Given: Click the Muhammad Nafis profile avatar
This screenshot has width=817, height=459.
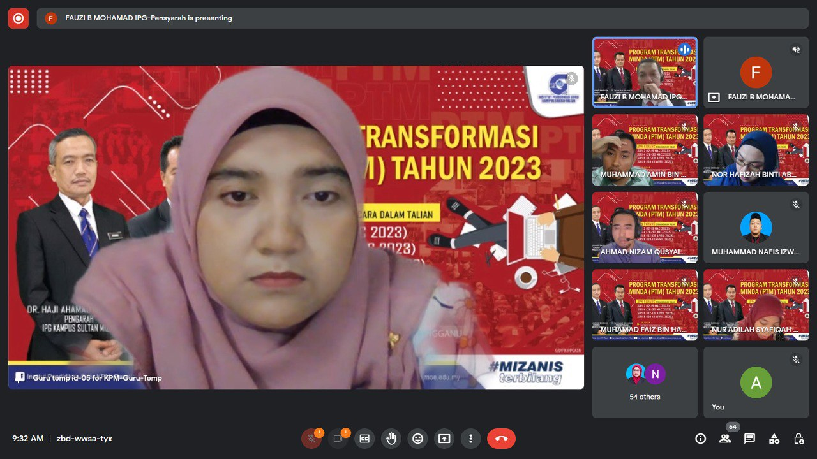Looking at the screenshot, I should pyautogui.click(x=756, y=228).
